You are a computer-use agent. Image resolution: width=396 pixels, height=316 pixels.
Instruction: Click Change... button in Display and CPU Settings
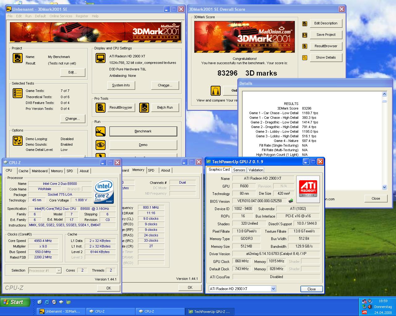165,85
